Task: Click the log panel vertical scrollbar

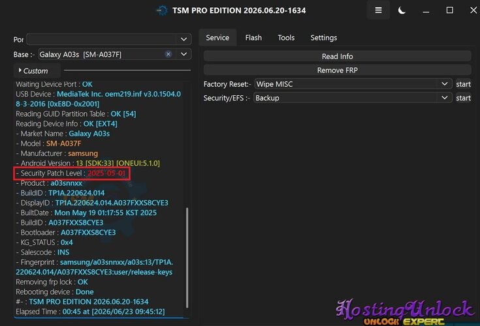Action: coord(187,258)
